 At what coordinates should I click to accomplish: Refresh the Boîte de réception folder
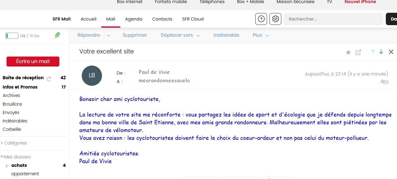(48, 79)
